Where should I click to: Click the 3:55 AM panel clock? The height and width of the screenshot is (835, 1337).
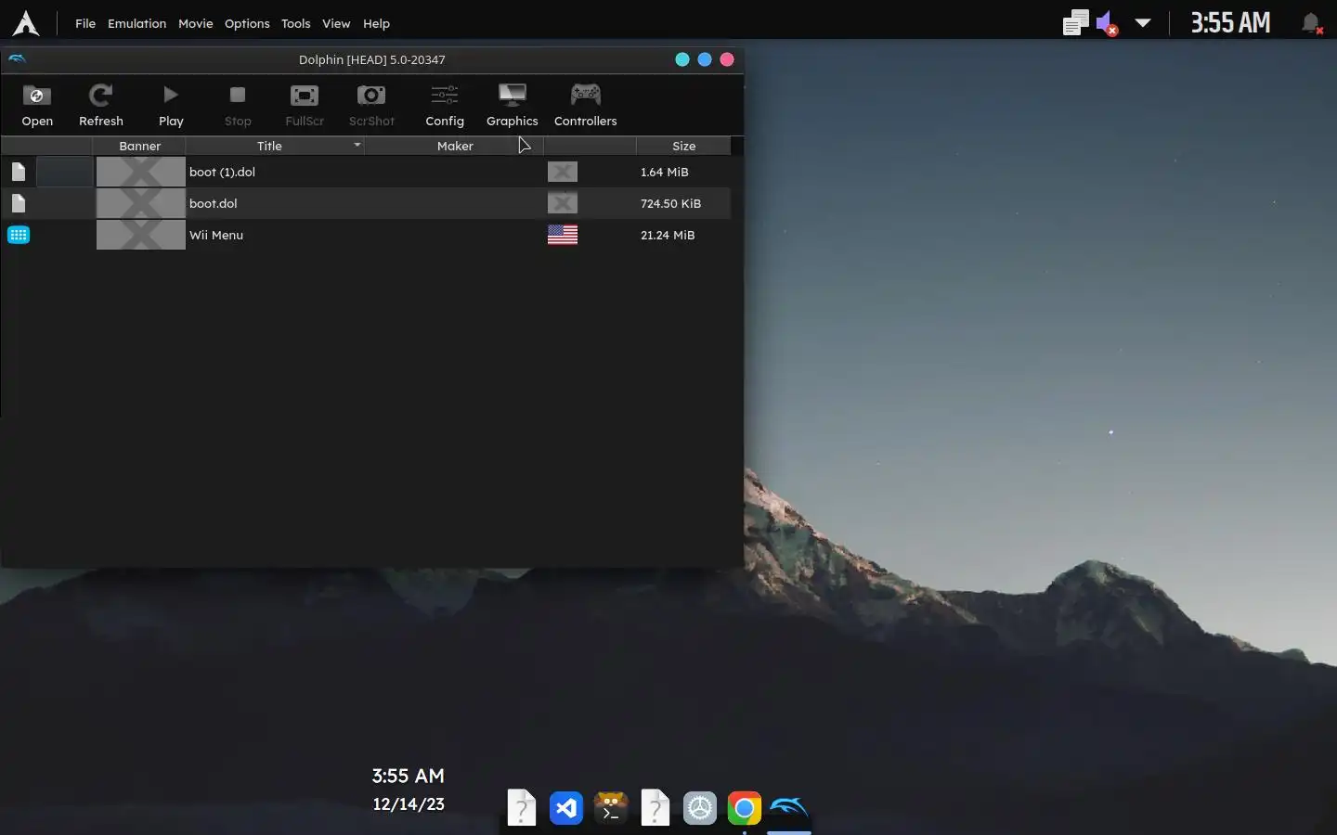click(x=1230, y=22)
